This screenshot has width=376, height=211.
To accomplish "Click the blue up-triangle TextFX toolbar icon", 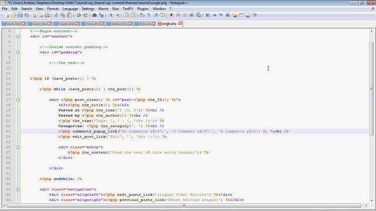I will [x=214, y=15].
